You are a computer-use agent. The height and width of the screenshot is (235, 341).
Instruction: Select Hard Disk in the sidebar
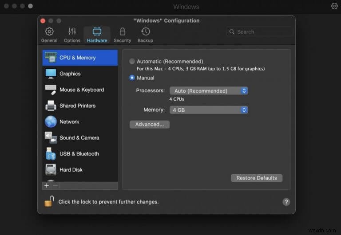[x=80, y=170]
